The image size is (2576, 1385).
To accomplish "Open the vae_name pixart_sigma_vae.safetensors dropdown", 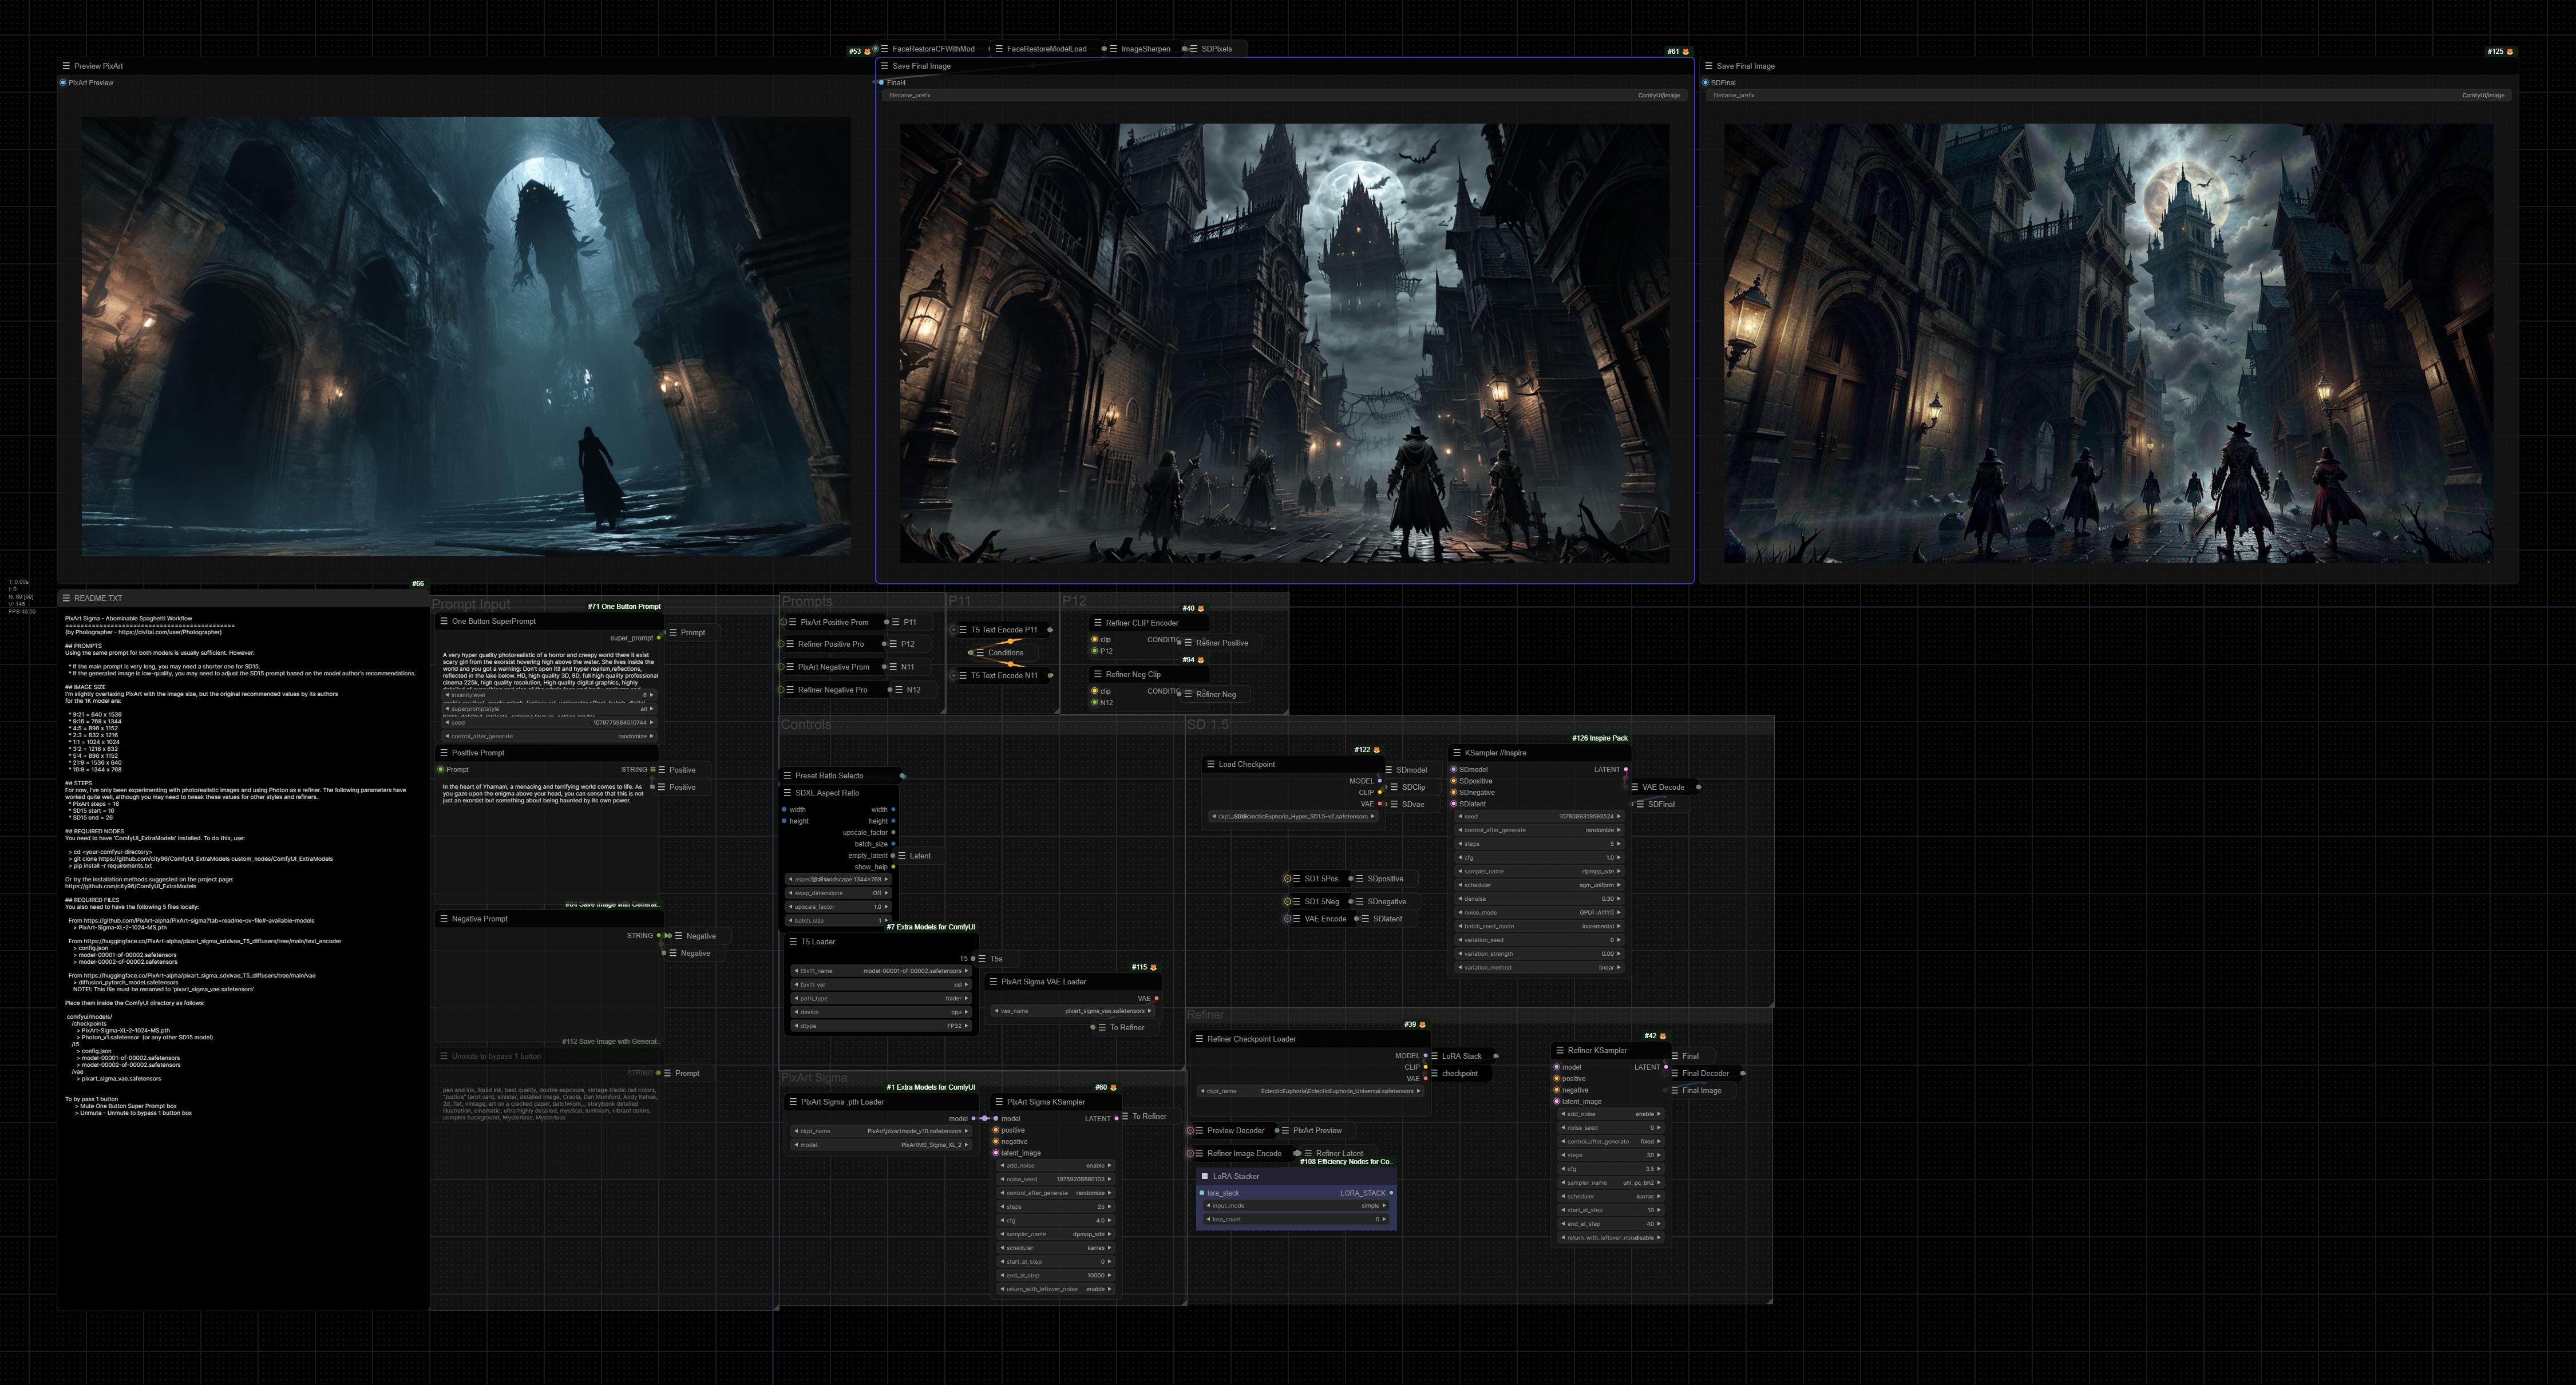I will pos(1073,1011).
